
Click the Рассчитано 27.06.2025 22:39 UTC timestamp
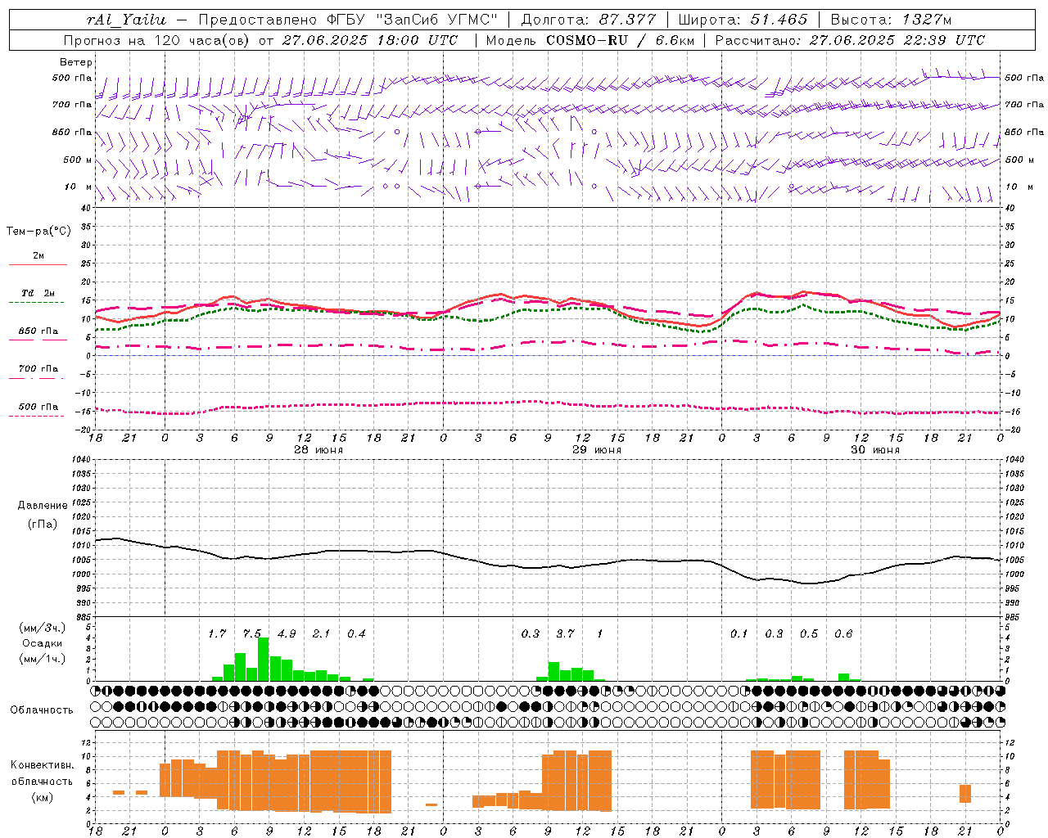click(850, 40)
